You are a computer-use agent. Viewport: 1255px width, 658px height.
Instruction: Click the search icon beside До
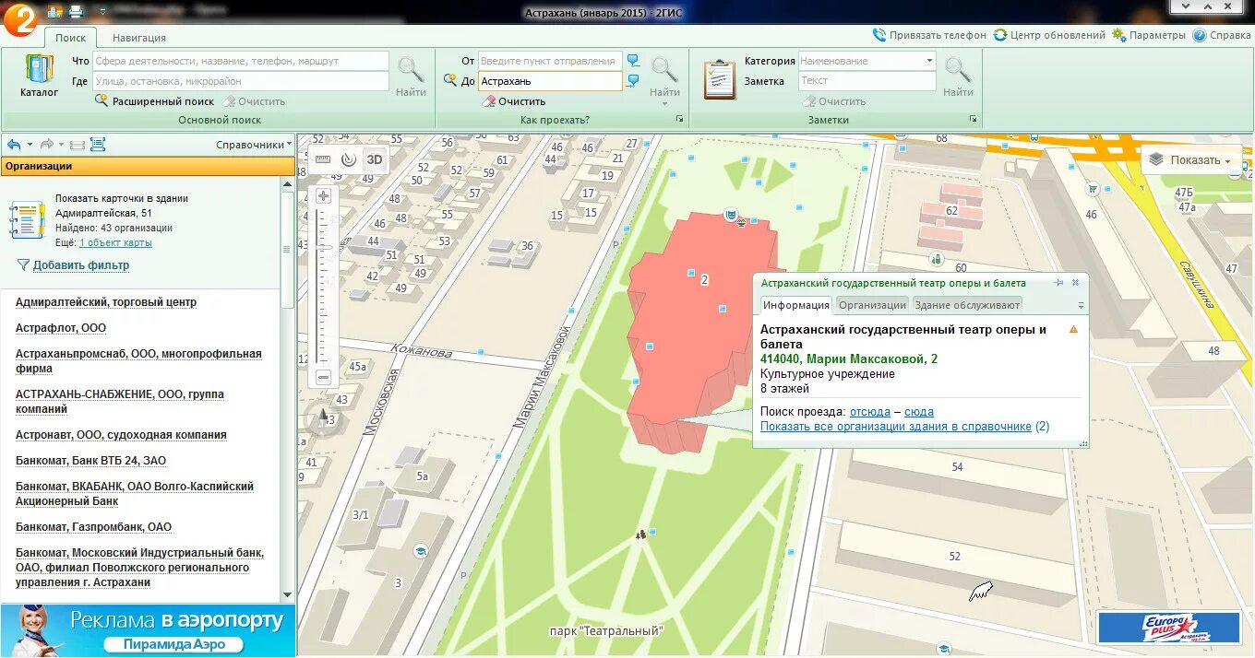point(450,80)
